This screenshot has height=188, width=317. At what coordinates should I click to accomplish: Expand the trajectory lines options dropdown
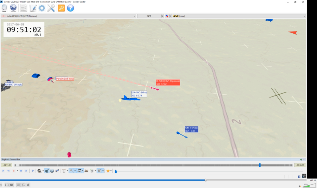tap(75, 171)
